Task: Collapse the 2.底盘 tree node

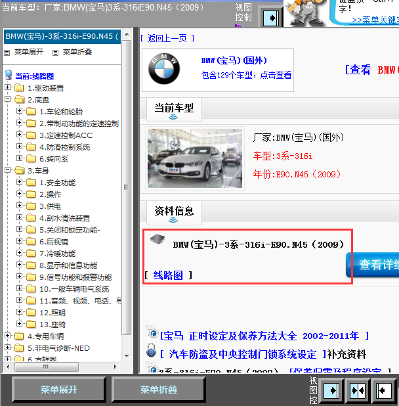Action: click(7, 99)
